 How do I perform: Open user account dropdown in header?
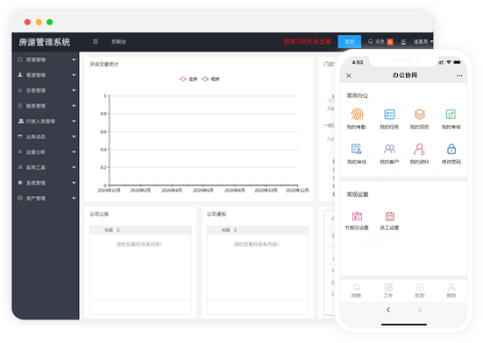click(x=423, y=41)
